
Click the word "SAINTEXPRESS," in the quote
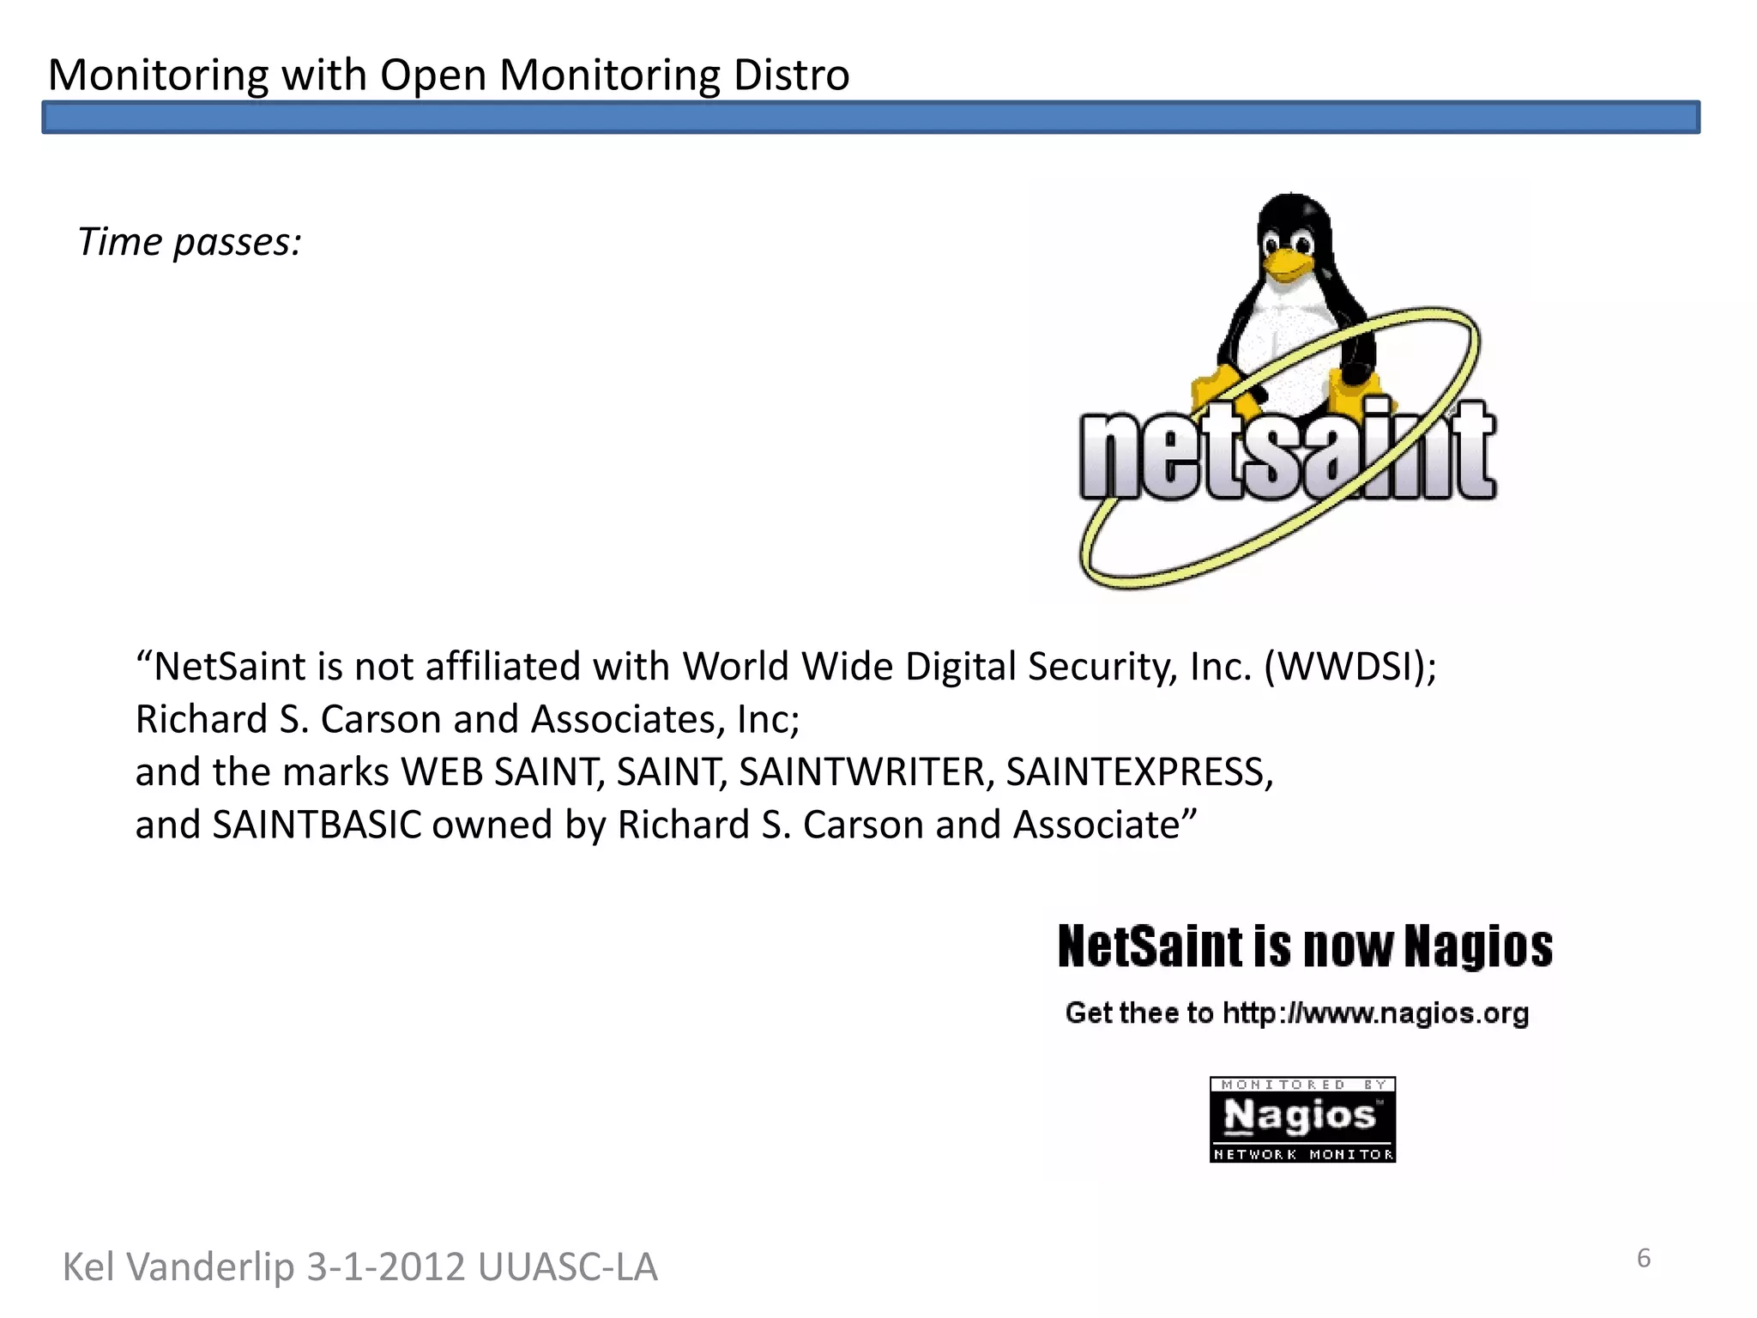[x=1139, y=772]
